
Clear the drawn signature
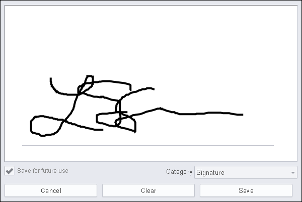(148, 190)
